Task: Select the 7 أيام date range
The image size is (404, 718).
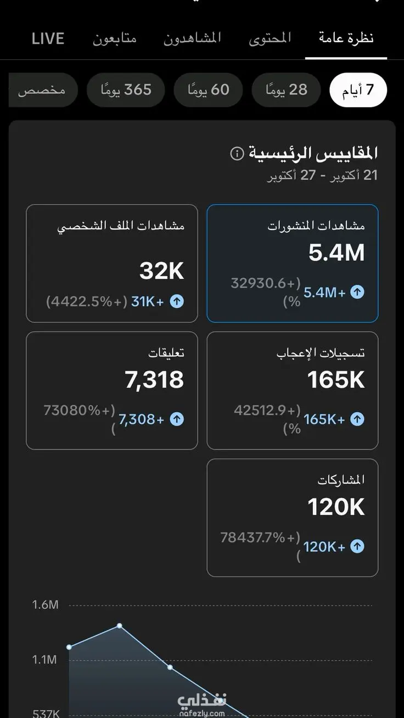Action: 358,89
